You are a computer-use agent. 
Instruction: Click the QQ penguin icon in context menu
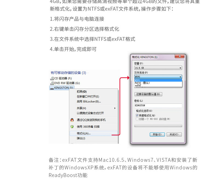coord(72,120)
